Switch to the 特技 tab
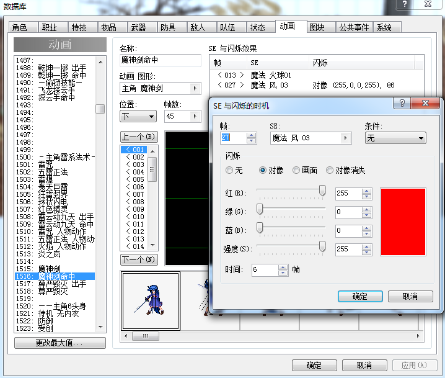Viewport: 445px width, 378px height. click(82, 27)
